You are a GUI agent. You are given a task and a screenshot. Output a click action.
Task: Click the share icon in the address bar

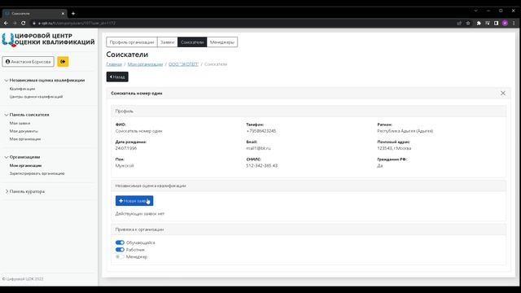tap(459, 23)
